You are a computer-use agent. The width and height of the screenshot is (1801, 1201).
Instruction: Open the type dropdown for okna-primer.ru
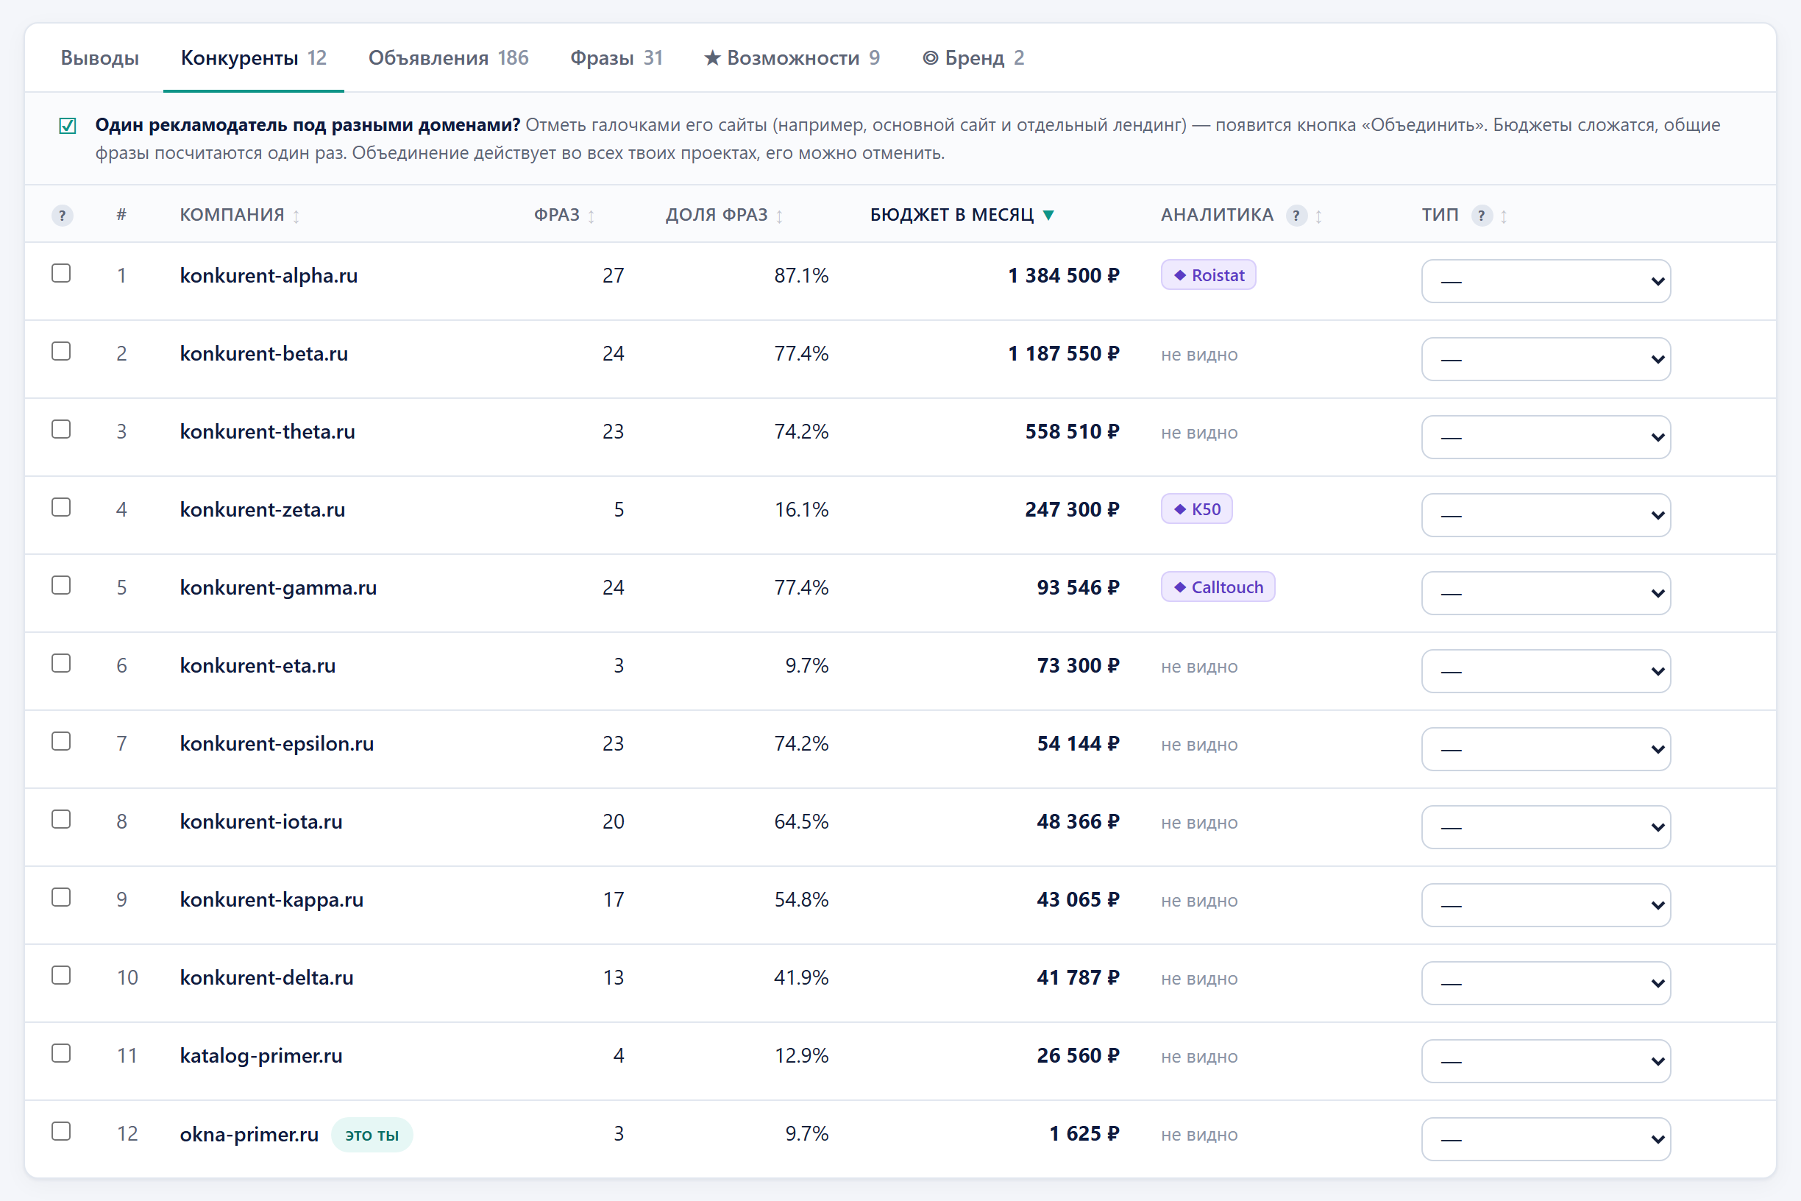tap(1545, 1140)
